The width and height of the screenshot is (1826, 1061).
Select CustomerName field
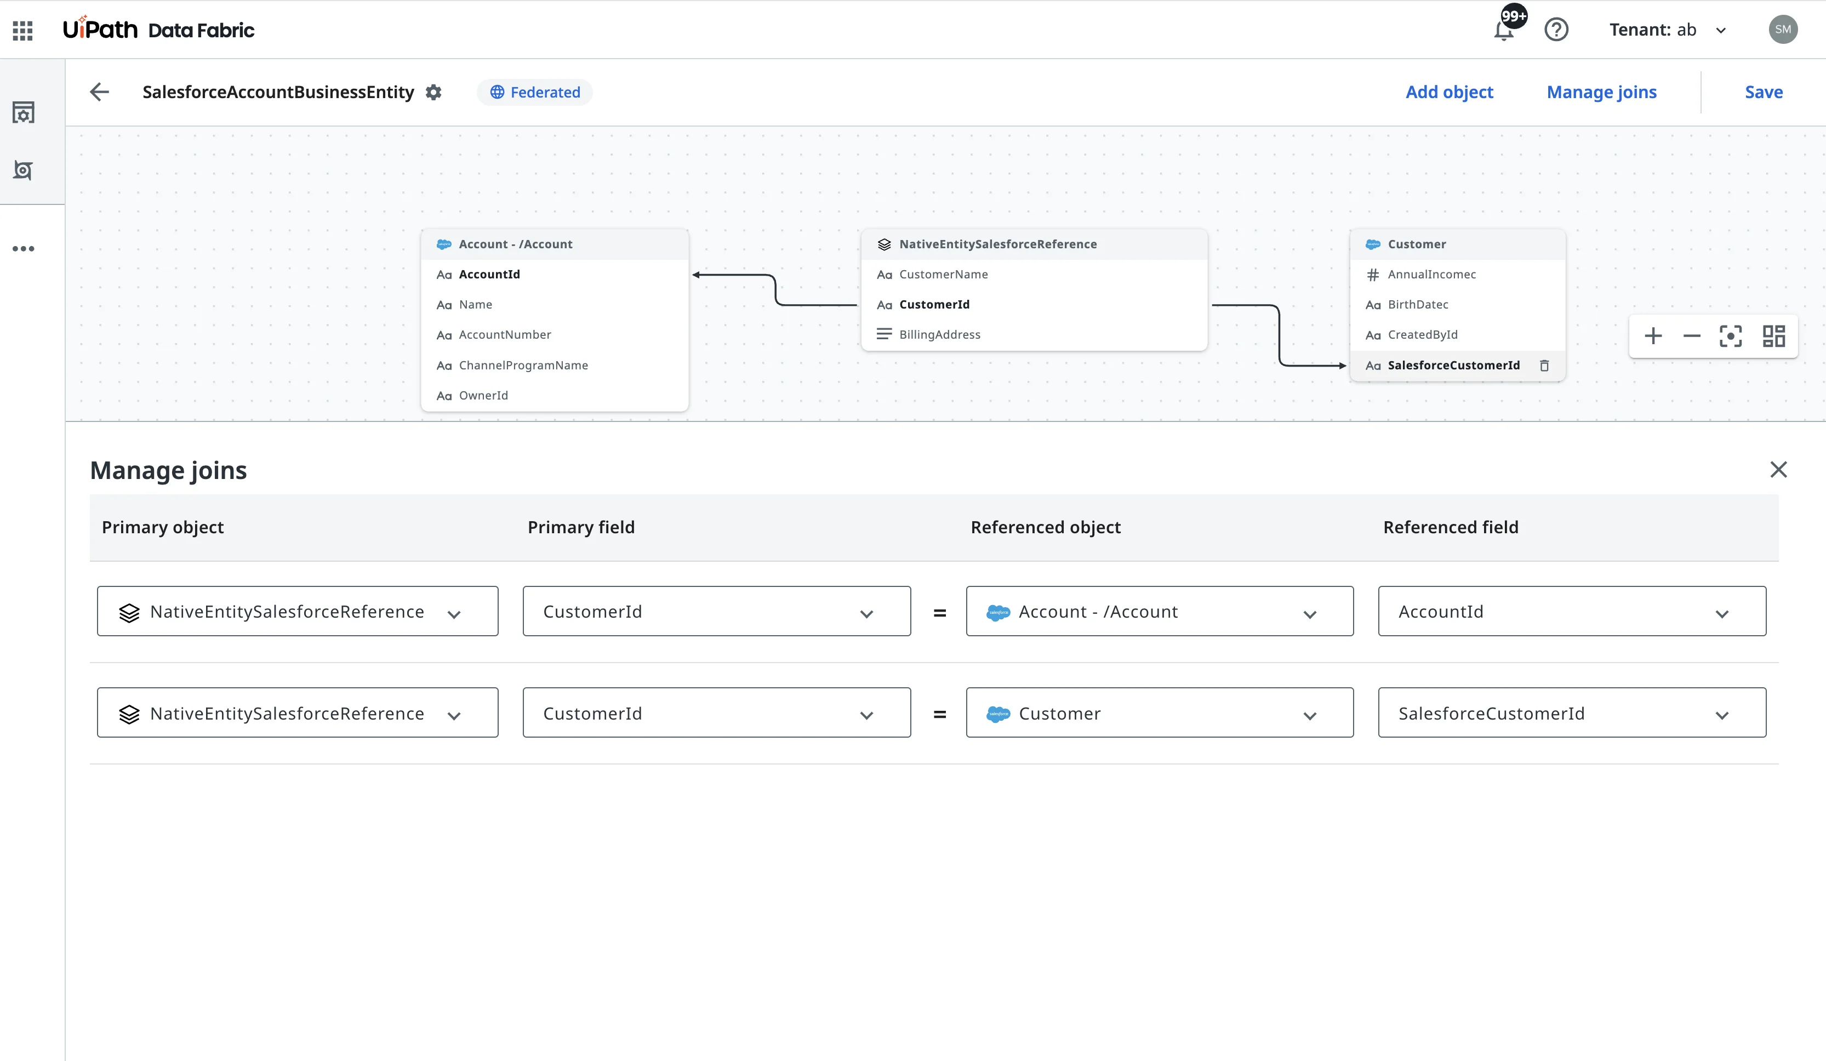(1034, 275)
